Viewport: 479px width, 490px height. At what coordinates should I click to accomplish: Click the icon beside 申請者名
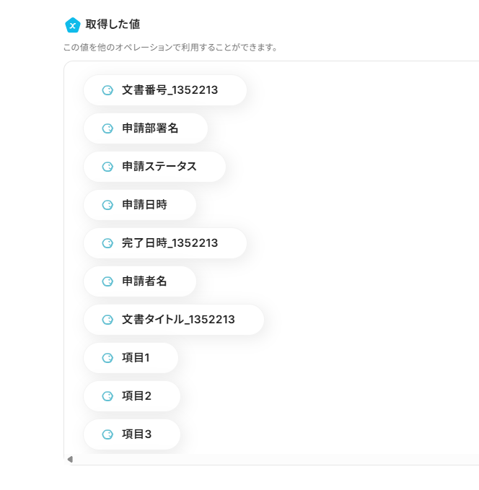point(107,281)
